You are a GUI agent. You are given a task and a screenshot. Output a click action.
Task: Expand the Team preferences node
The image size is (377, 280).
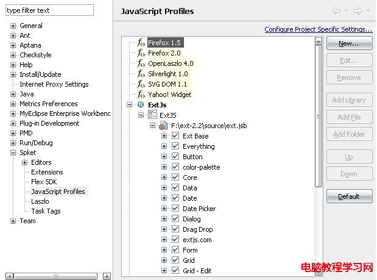click(13, 221)
